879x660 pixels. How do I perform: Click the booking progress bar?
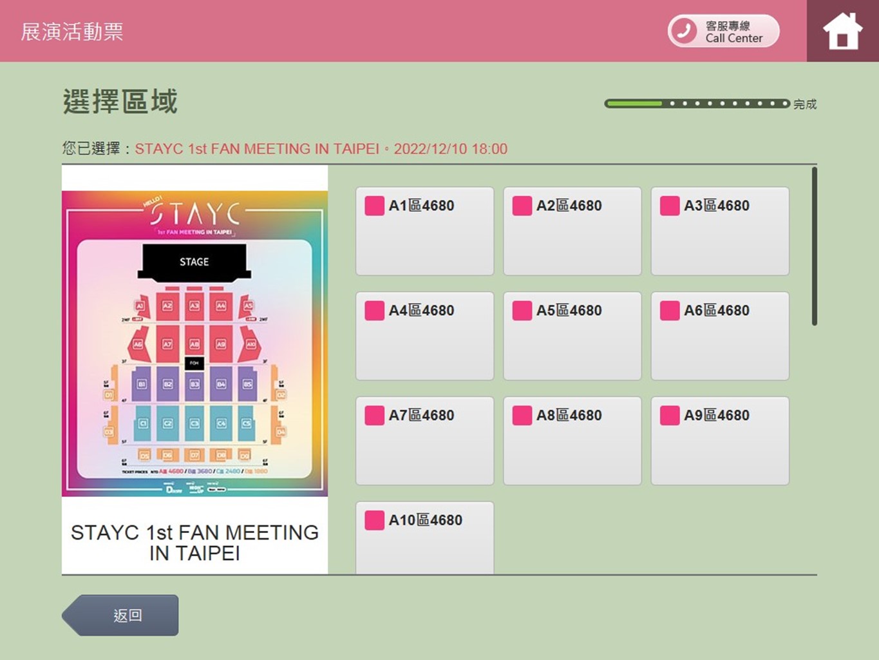697,104
